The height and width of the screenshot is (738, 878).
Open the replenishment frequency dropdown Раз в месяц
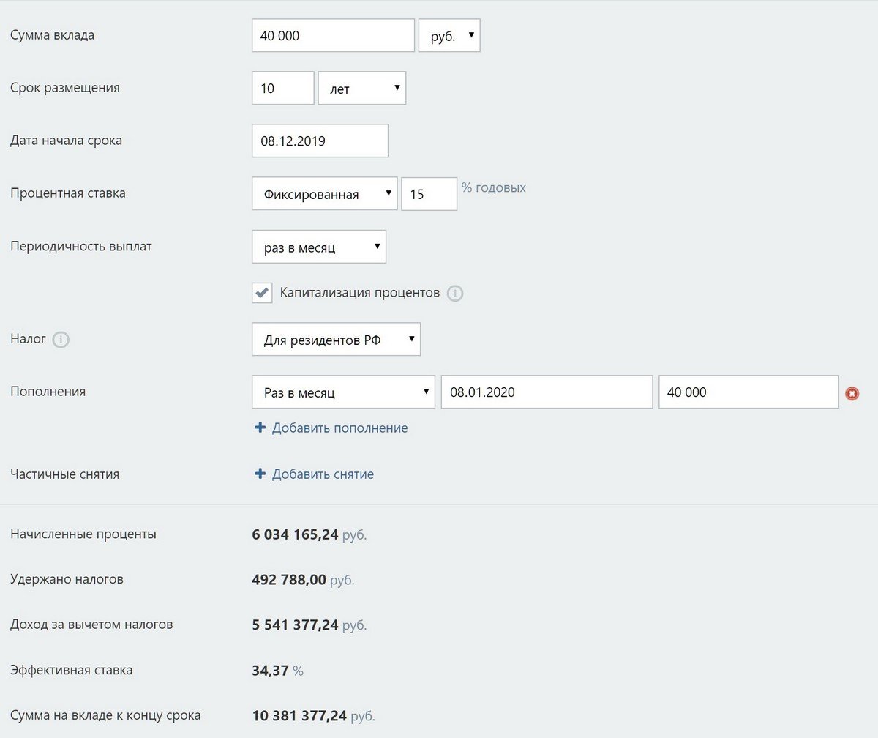click(343, 392)
